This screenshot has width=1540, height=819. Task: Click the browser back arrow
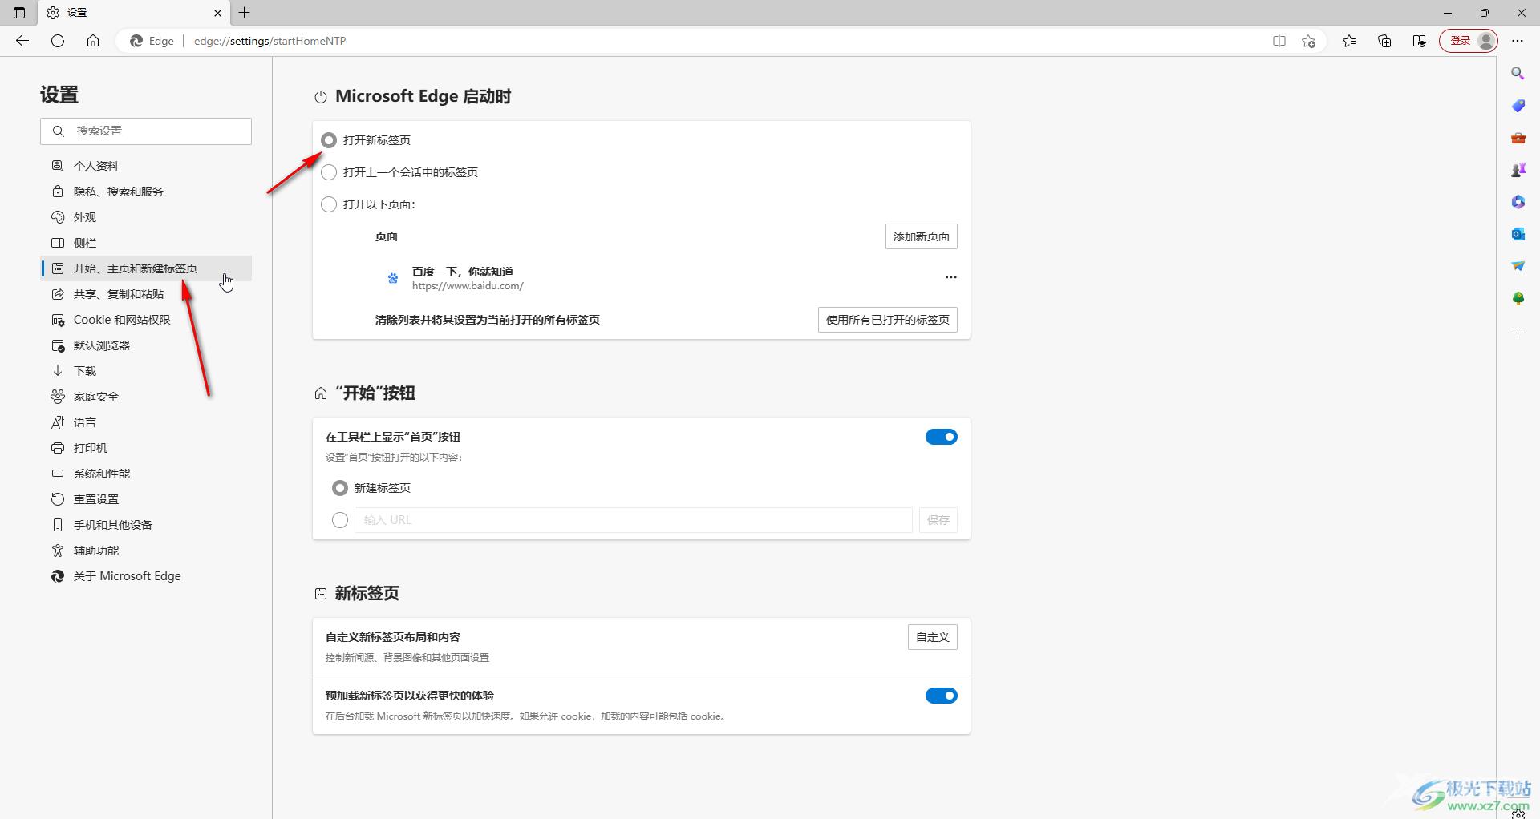point(22,41)
